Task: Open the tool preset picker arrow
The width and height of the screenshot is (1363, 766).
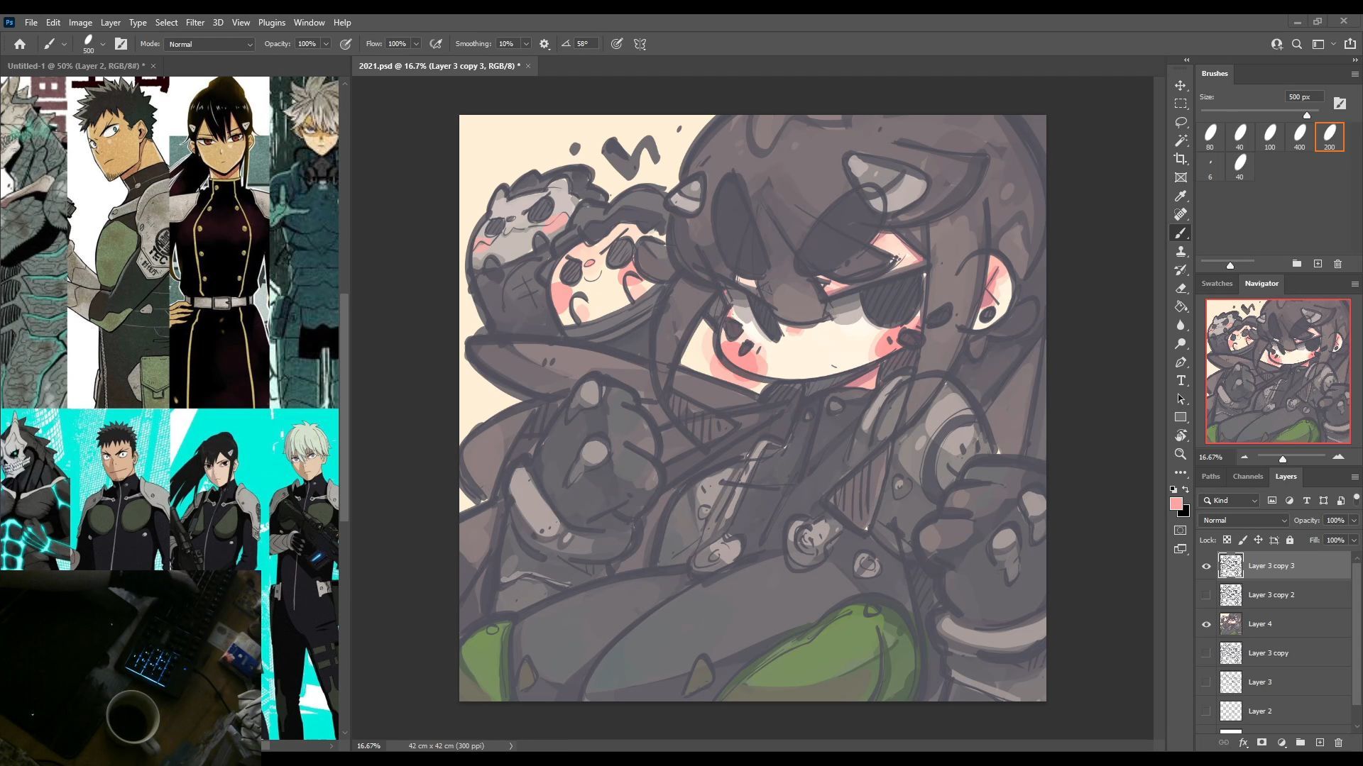Action: pyautogui.click(x=64, y=44)
